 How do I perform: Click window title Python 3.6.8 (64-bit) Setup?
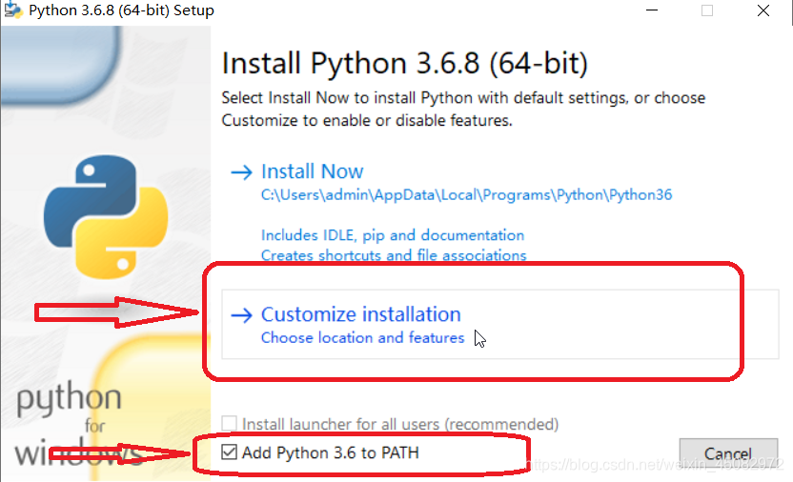tap(121, 10)
